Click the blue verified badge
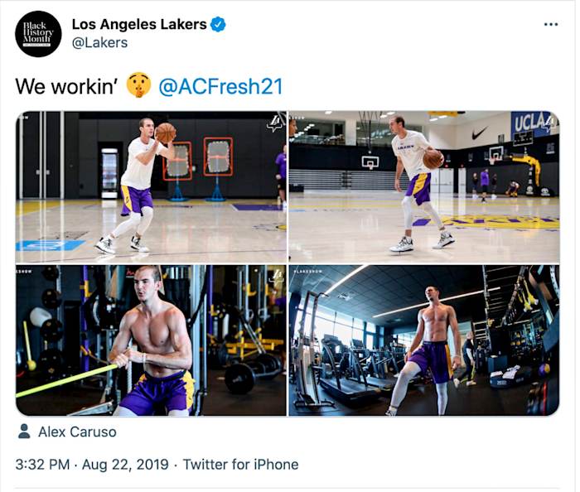Image resolution: width=580 pixels, height=492 pixels. (218, 24)
